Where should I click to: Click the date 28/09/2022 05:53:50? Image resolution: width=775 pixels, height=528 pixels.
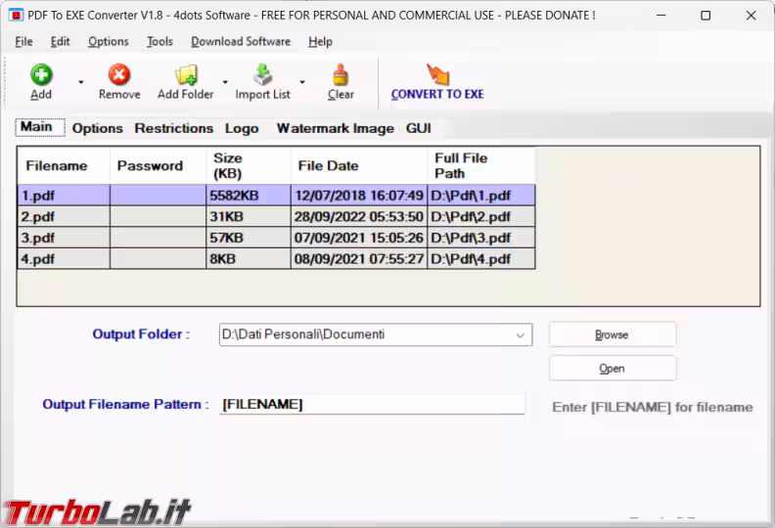359,217
